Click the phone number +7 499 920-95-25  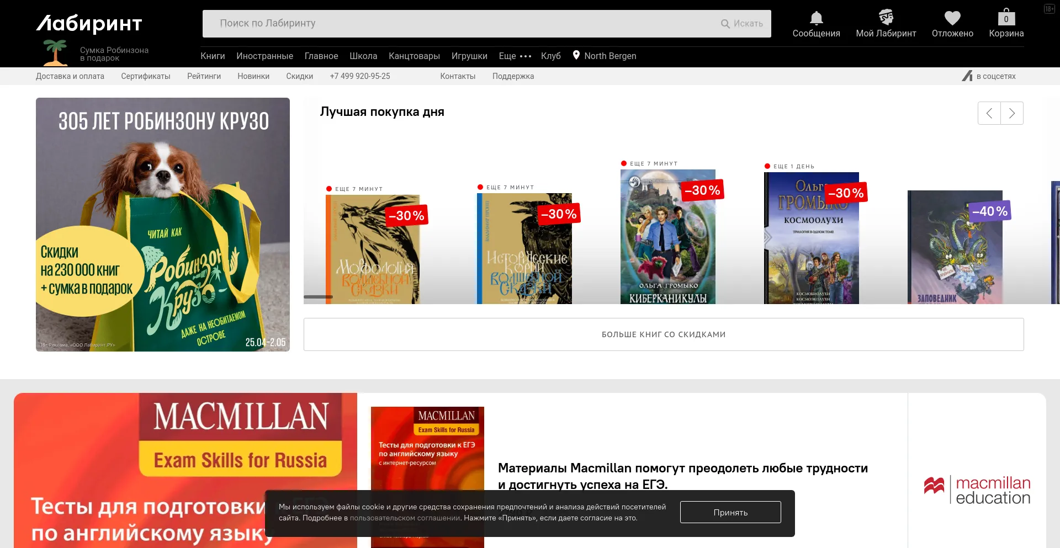360,76
